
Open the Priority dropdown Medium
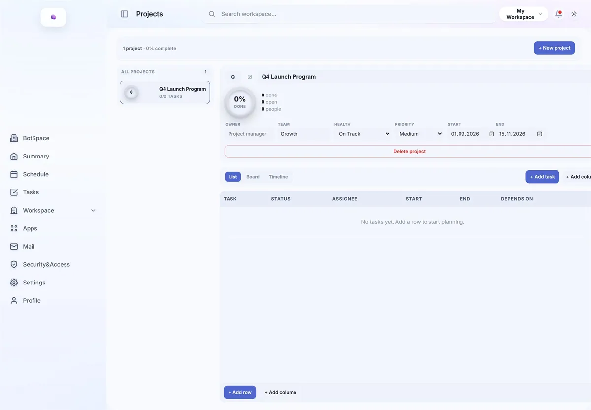[421, 134]
